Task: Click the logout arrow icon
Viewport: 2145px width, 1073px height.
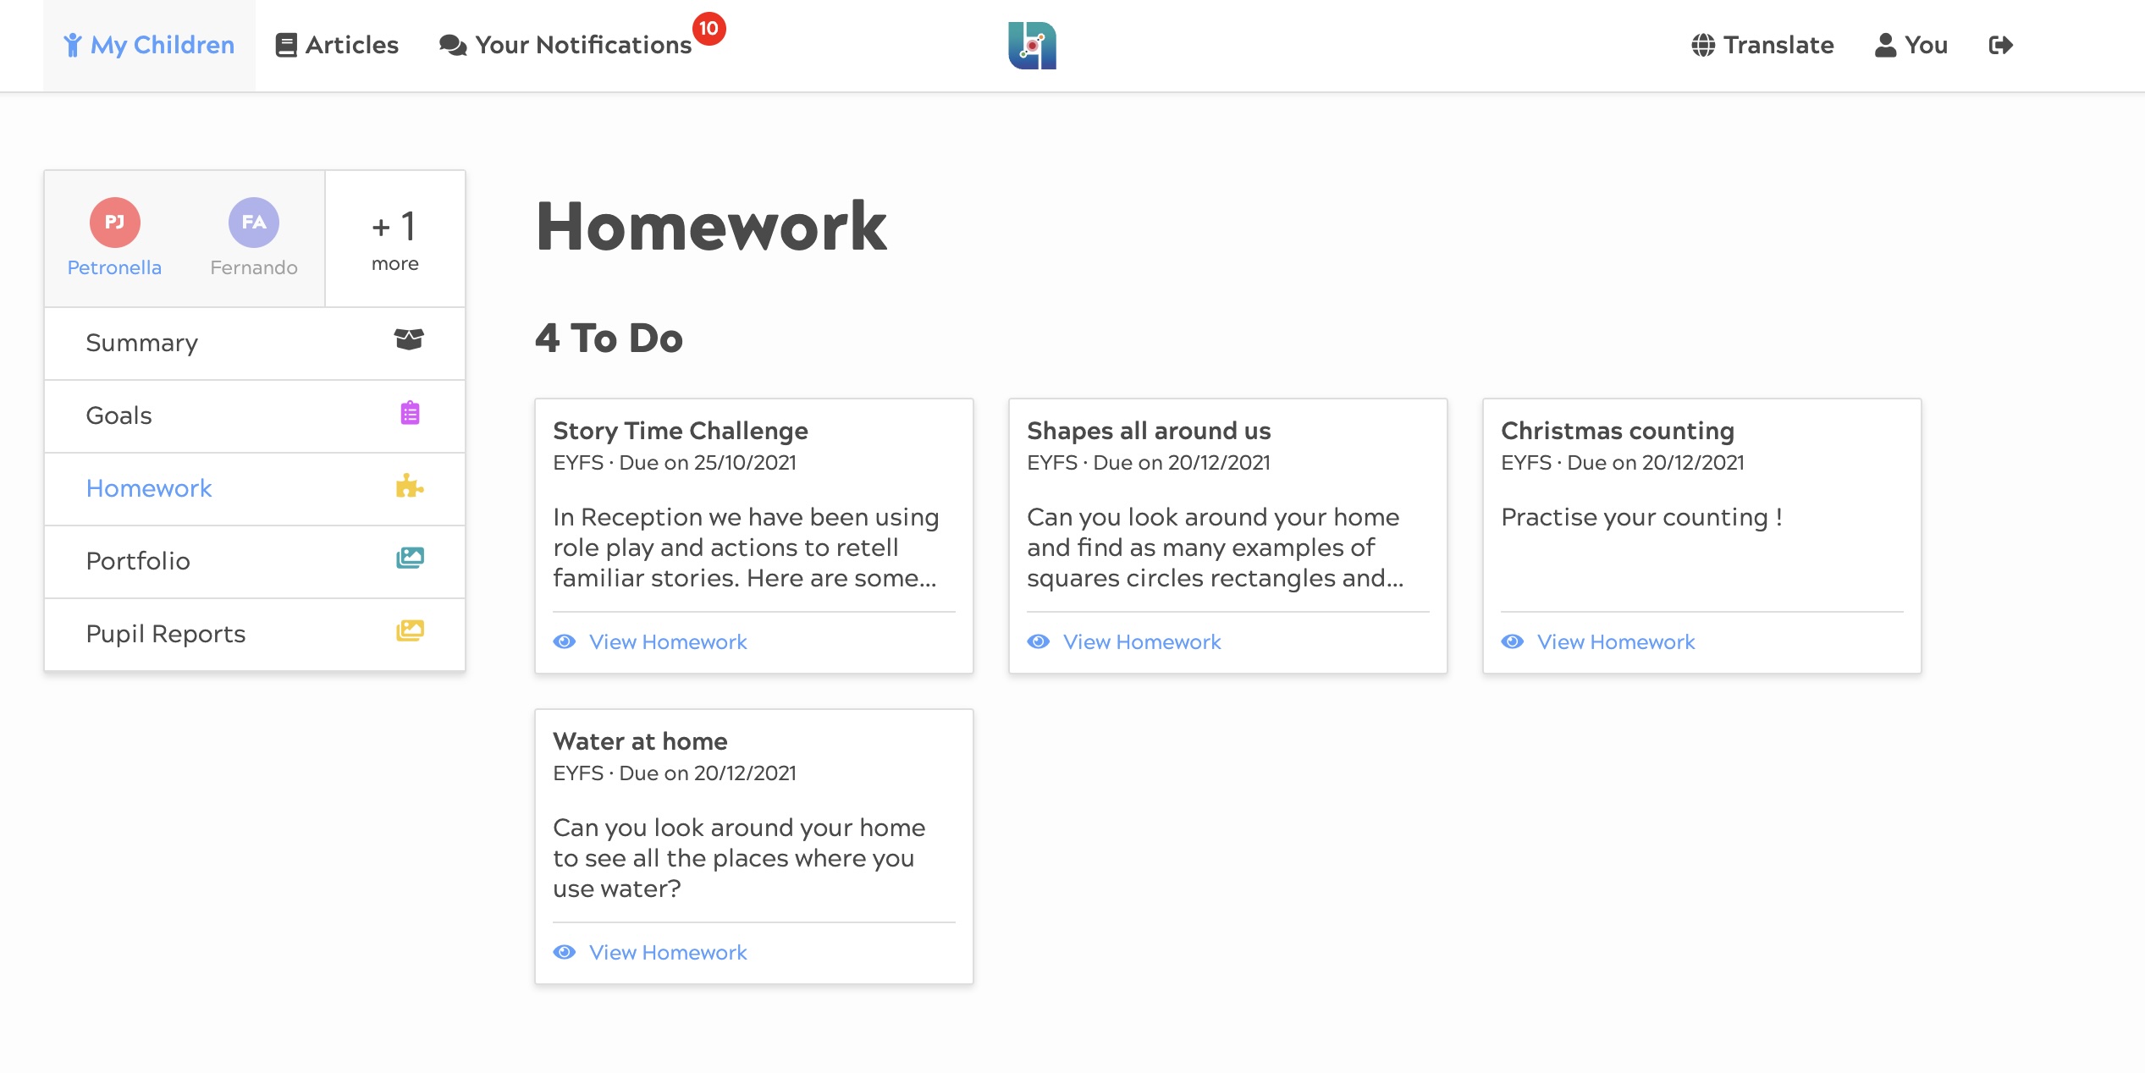Action: tap(2000, 45)
